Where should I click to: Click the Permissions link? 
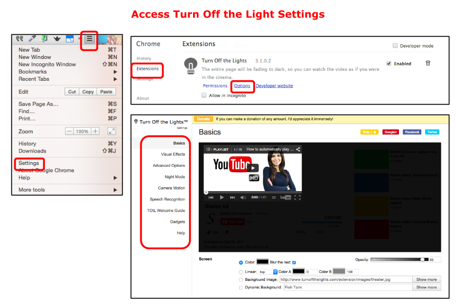(215, 86)
